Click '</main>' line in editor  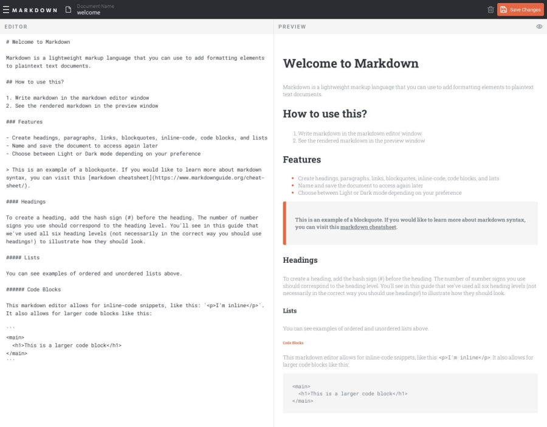point(16,353)
